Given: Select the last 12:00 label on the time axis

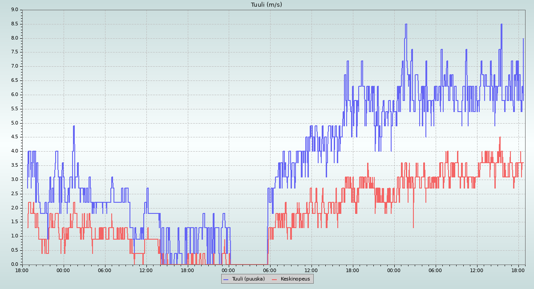Looking at the screenshot, I should pyautogui.click(x=477, y=270).
